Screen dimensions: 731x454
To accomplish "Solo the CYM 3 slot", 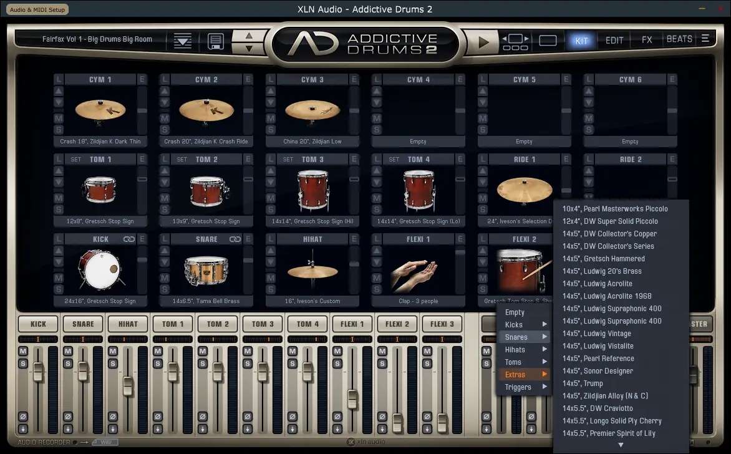I will point(271,130).
